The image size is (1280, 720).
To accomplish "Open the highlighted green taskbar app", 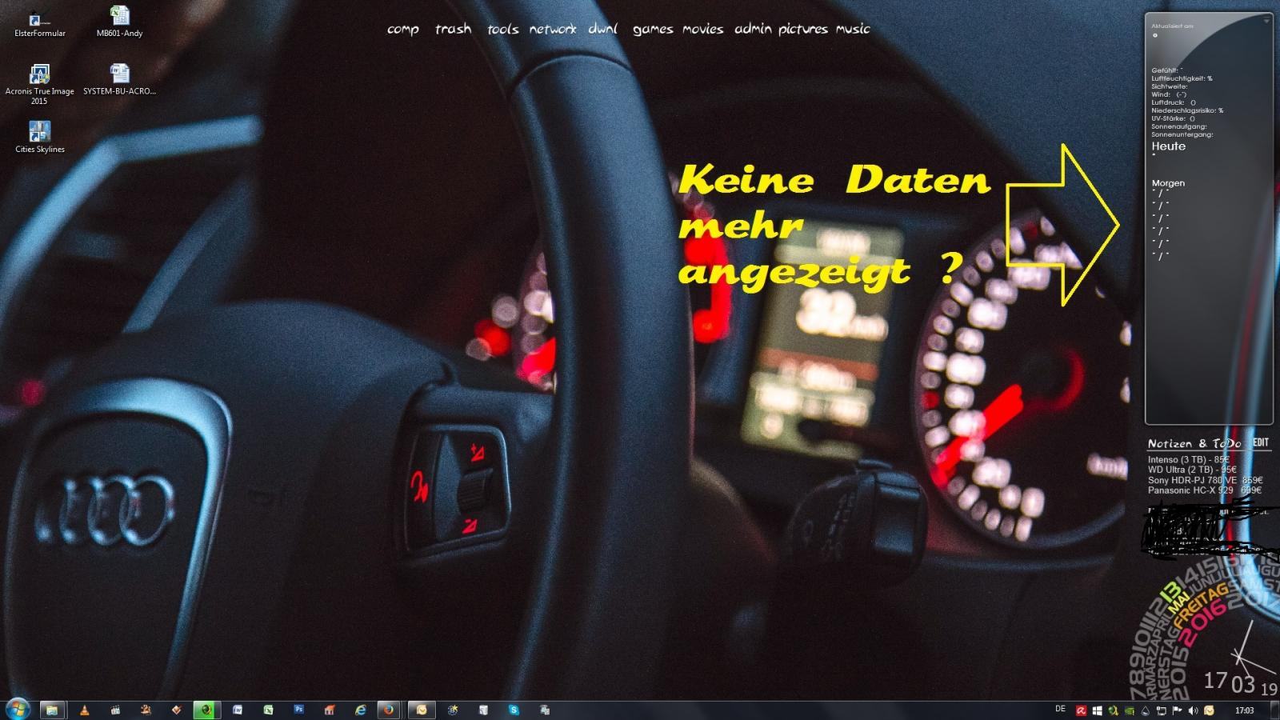I will click(206, 710).
